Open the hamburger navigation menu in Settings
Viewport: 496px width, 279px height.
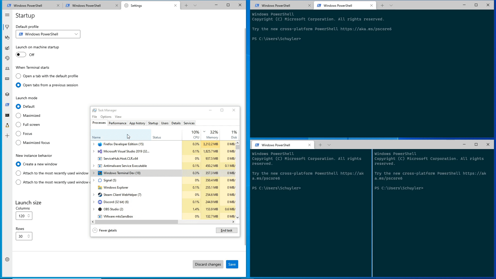click(x=7, y=15)
